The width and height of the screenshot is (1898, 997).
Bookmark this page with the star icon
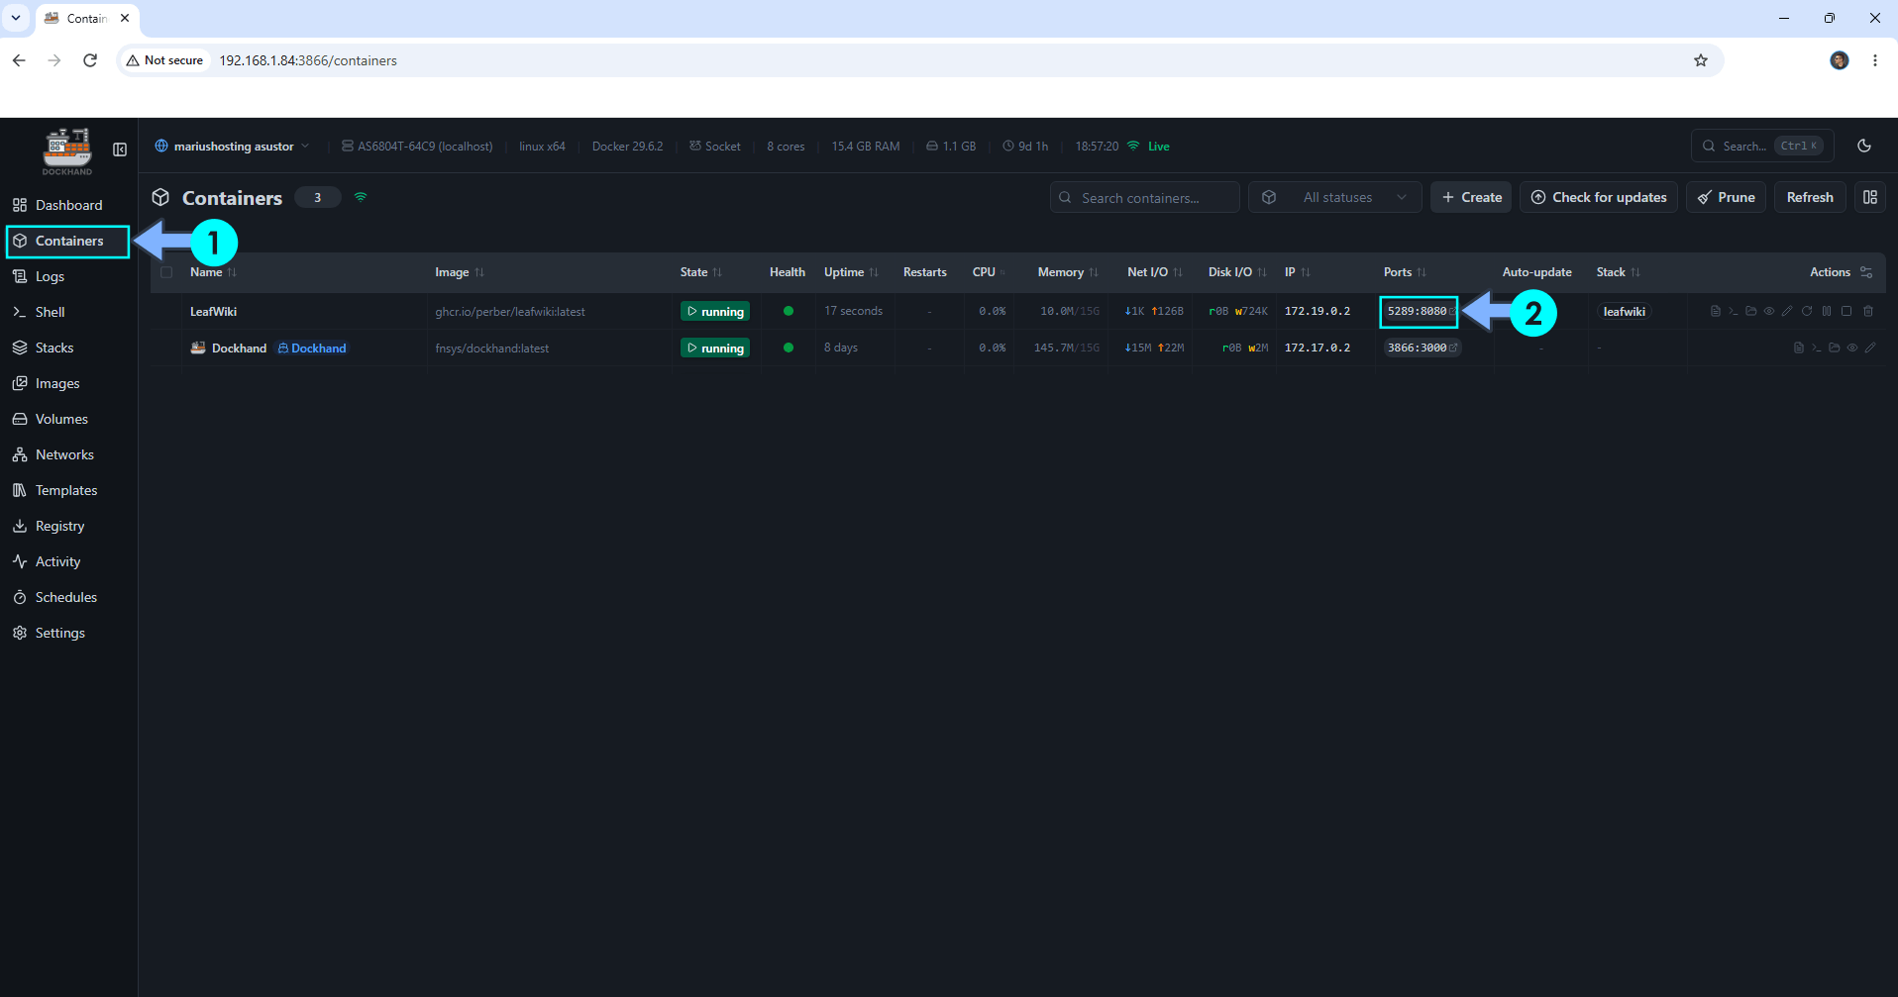(x=1701, y=60)
